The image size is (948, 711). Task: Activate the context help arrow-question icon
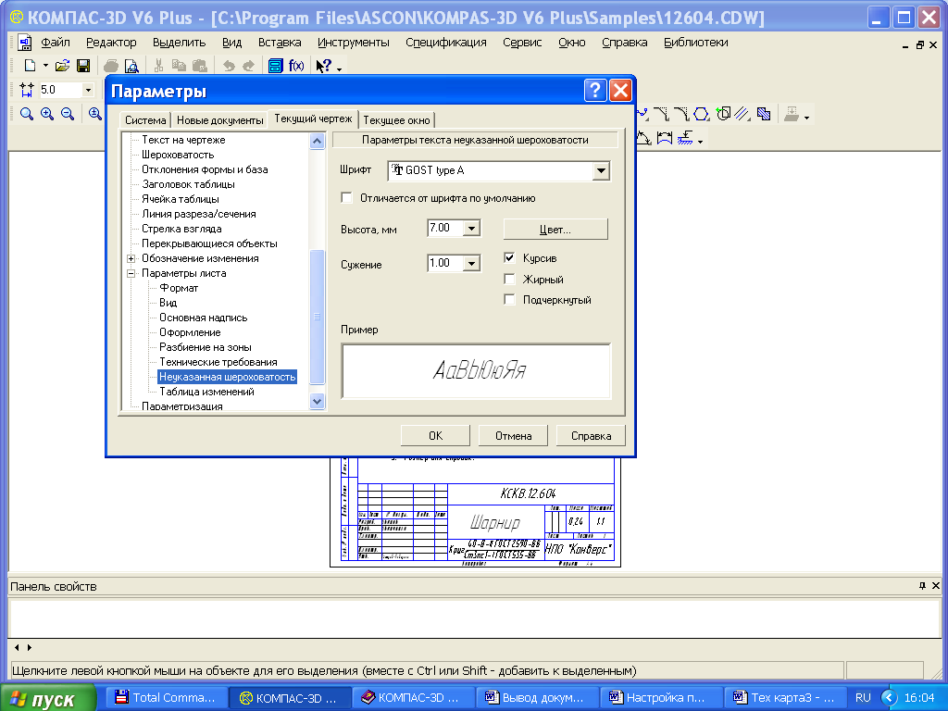[324, 66]
